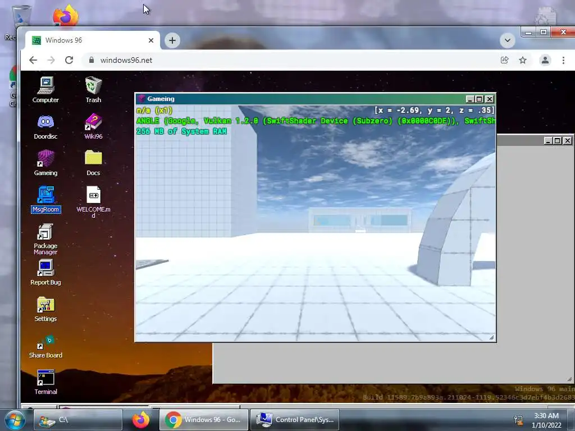Viewport: 575px width, 431px height.
Task: Expand the Chrome tab search chevron
Action: tap(508, 40)
